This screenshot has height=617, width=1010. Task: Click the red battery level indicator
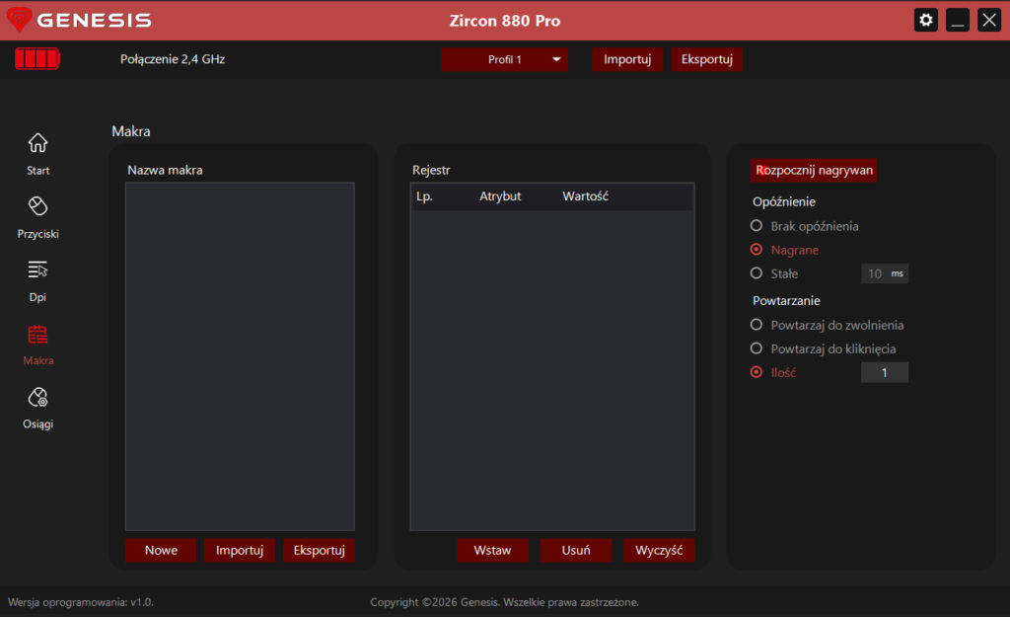[37, 58]
